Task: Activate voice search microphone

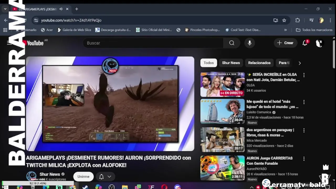Action: (x=250, y=43)
